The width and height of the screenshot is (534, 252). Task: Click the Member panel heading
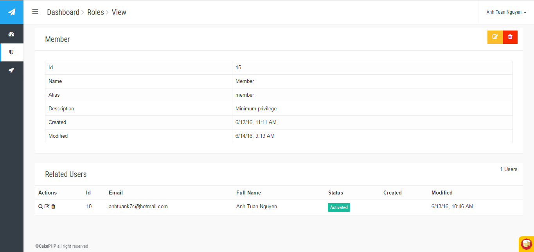pyautogui.click(x=58, y=39)
